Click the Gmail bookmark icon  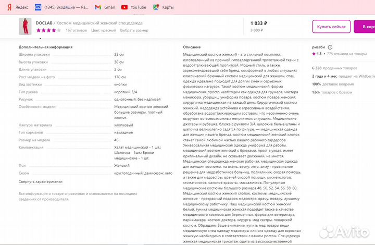point(98,7)
